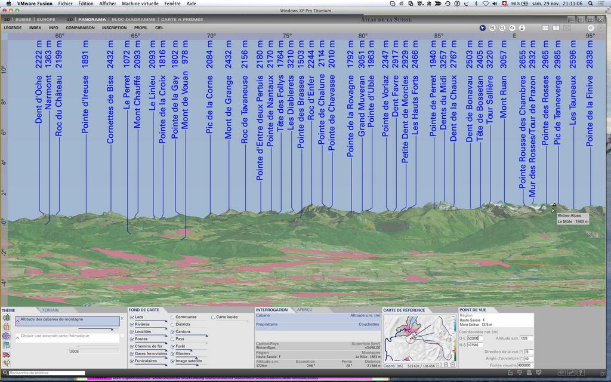
Task: Toggle the Image satellite checkbox
Action: coord(172,361)
